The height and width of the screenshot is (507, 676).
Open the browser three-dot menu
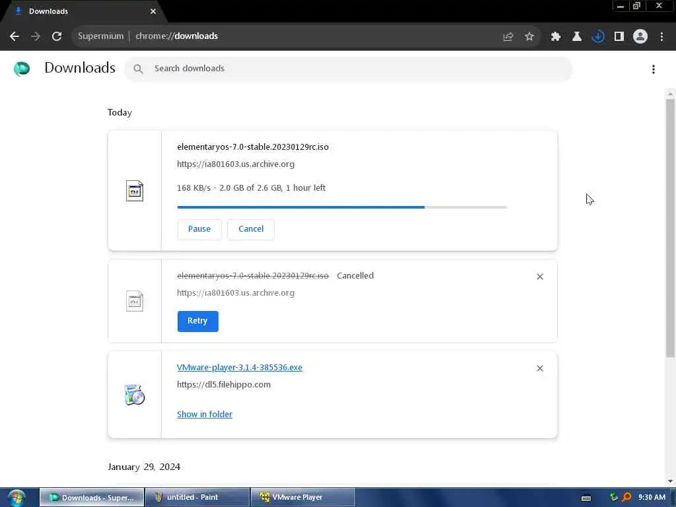(661, 37)
